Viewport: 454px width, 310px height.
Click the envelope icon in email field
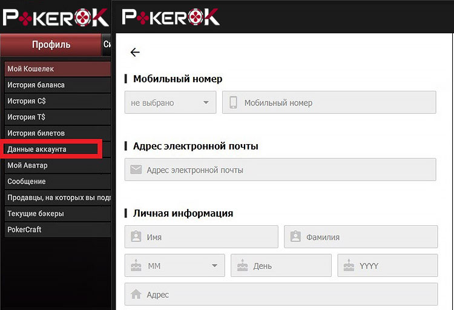pyautogui.click(x=136, y=170)
